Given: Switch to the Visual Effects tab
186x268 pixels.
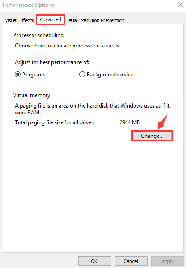Looking at the screenshot, I should click(19, 20).
